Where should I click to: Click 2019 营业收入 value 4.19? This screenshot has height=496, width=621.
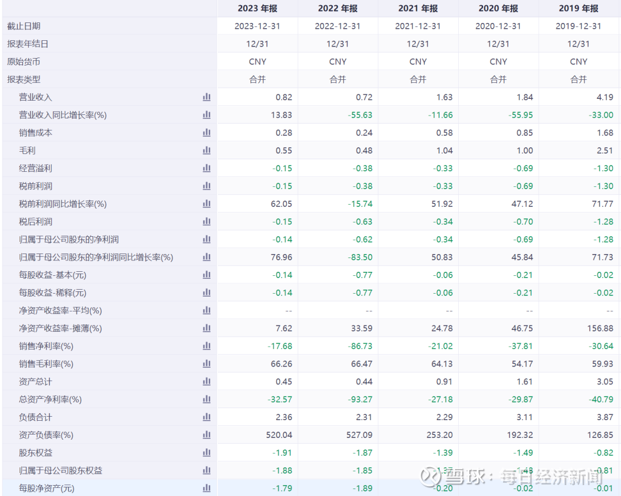(x=605, y=97)
